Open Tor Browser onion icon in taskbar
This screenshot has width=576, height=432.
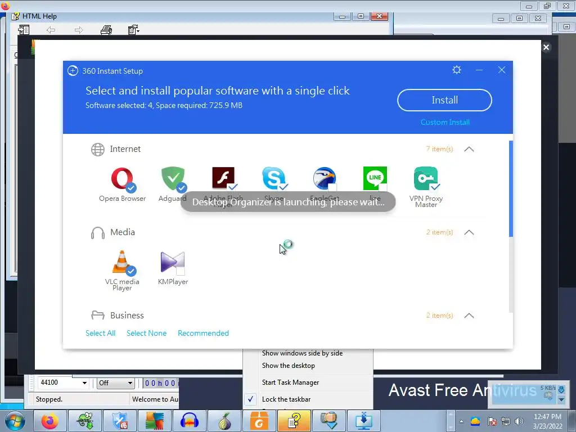(224, 421)
